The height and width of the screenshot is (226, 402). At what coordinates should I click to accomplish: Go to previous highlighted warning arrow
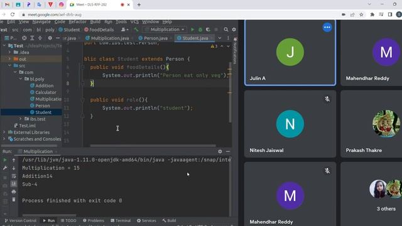coord(222,46)
